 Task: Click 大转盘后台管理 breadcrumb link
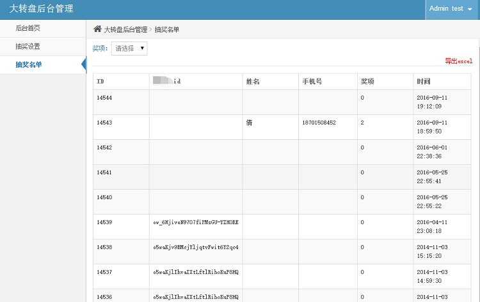tap(126, 29)
